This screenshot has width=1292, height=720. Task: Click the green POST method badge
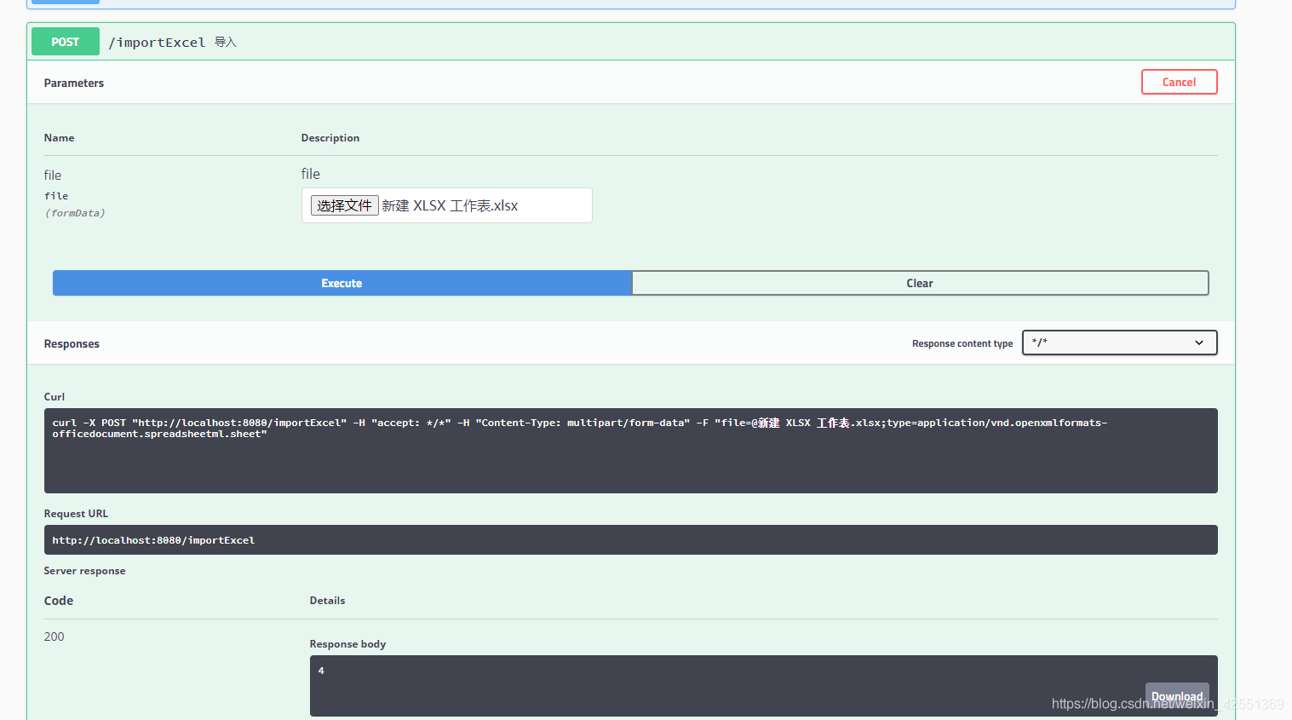point(65,41)
